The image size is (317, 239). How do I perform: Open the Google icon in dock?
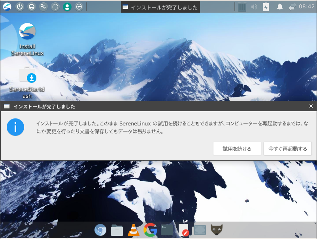click(x=150, y=230)
